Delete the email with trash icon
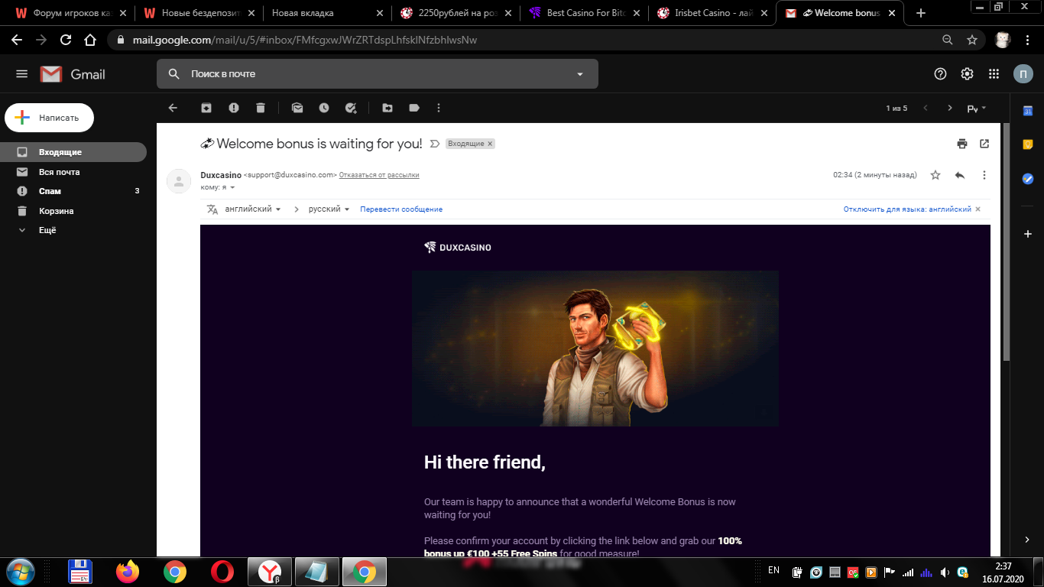Viewport: 1044px width, 587px height. click(x=261, y=108)
